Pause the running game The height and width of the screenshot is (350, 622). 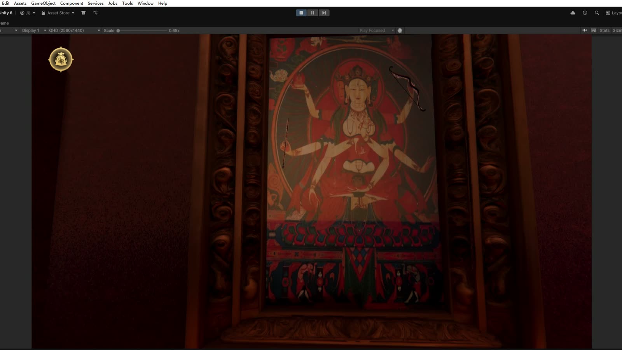313,13
